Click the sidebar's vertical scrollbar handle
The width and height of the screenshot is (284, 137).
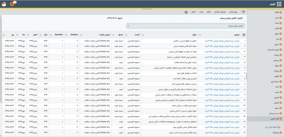point(247,77)
